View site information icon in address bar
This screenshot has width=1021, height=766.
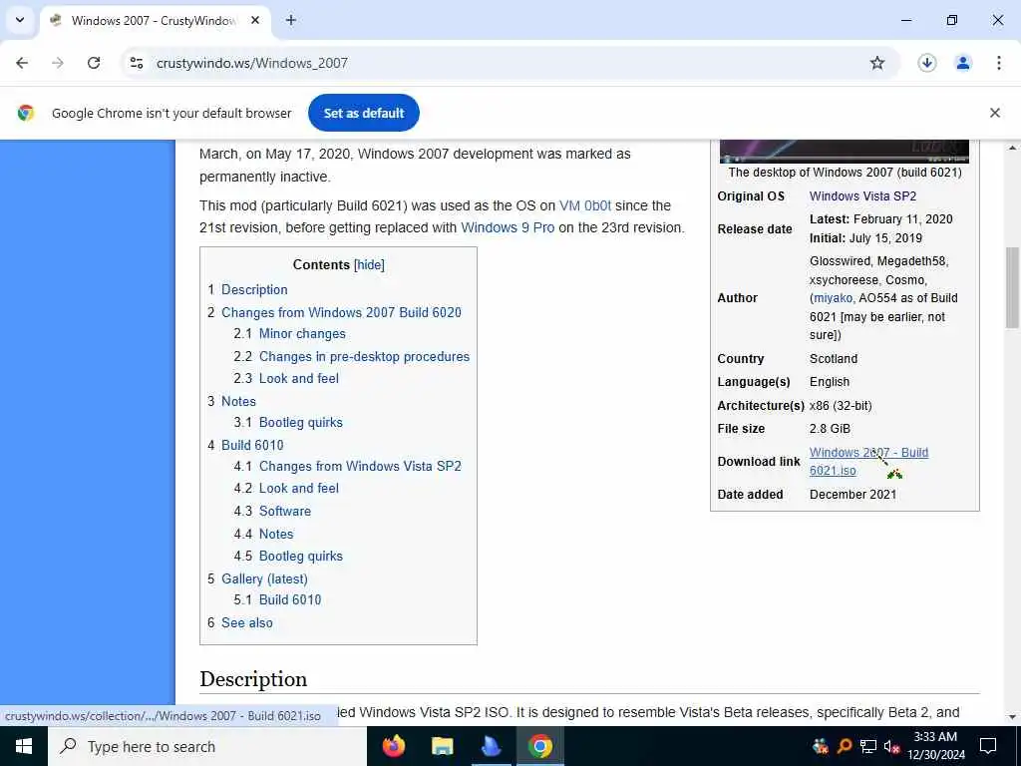tap(136, 63)
